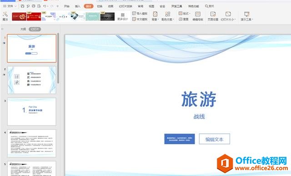Click the 幻灯片大小 slide size icon

point(228,14)
